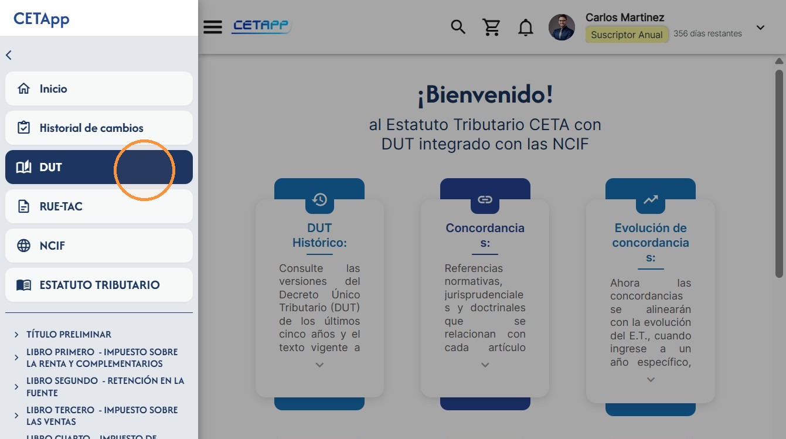Open the NCIF section
Screen dimensions: 786x439
click(x=99, y=246)
